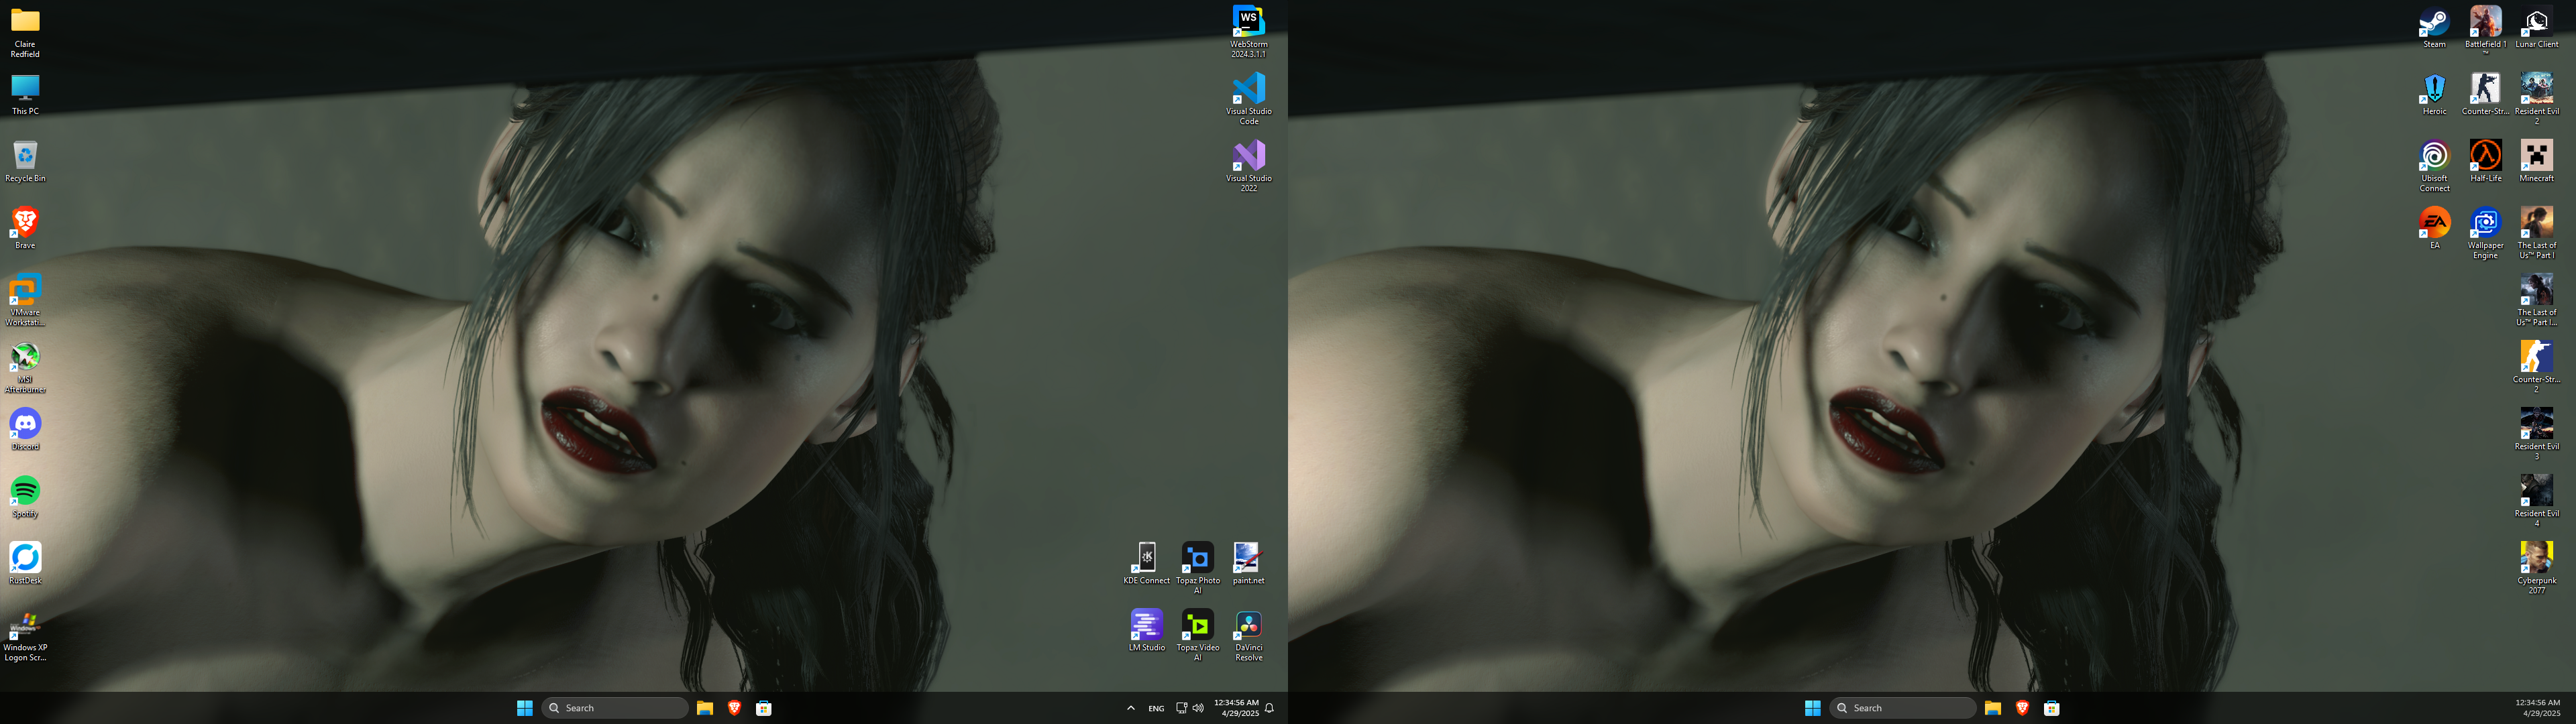Screen dimensions: 2576x724
Task: Open This PC desktop icon
Action: (25, 94)
